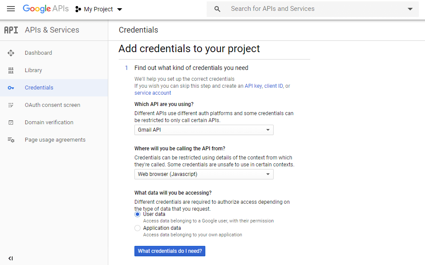Collapse the sidebar with bottom arrow icon

[10, 258]
